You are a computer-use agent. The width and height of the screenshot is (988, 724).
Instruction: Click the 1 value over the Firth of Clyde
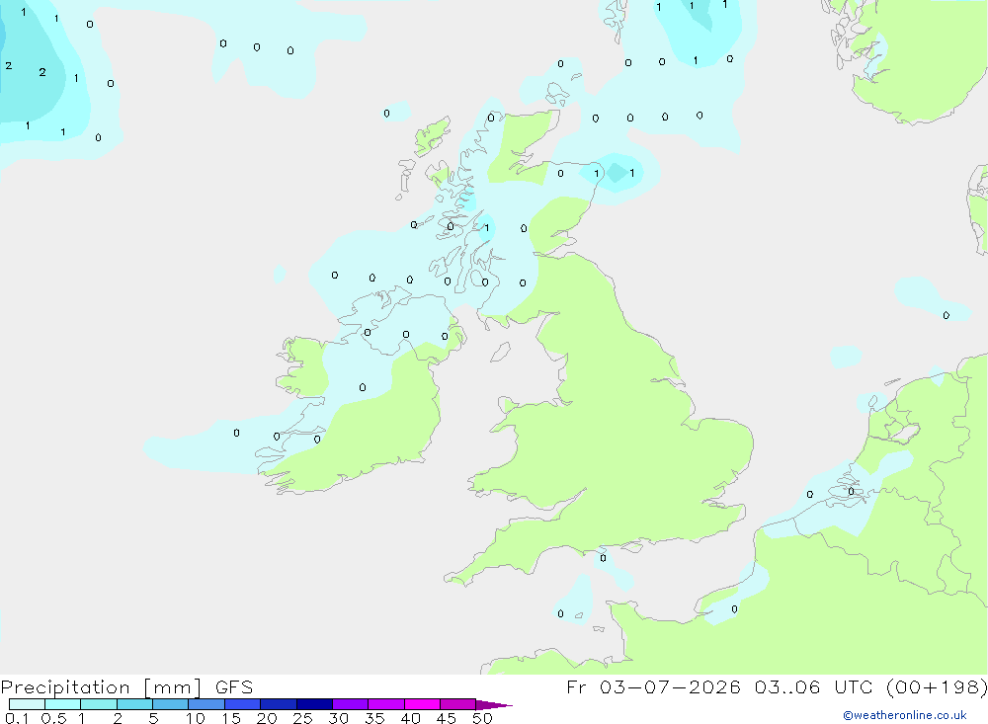(486, 228)
